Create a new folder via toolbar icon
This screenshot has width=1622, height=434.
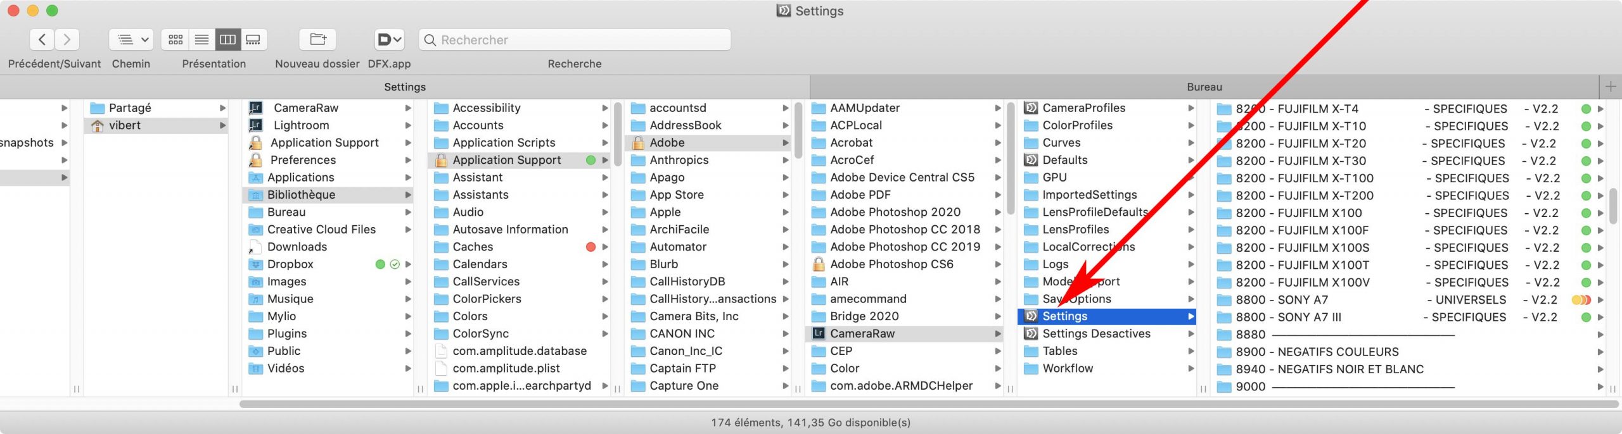(317, 40)
